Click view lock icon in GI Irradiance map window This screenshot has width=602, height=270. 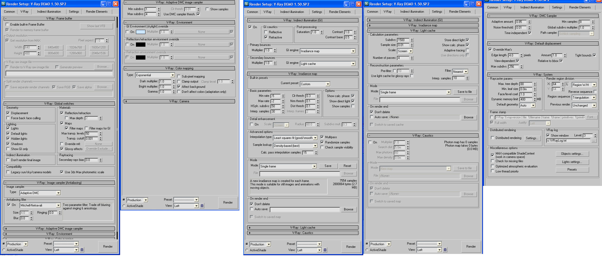[x=325, y=250]
